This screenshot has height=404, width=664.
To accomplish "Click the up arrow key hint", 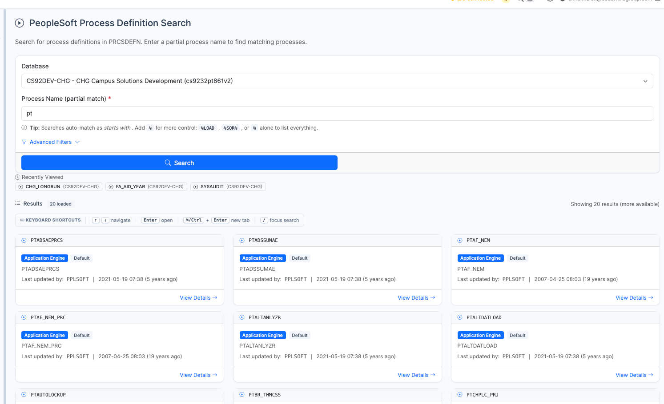I will pyautogui.click(x=96, y=220).
